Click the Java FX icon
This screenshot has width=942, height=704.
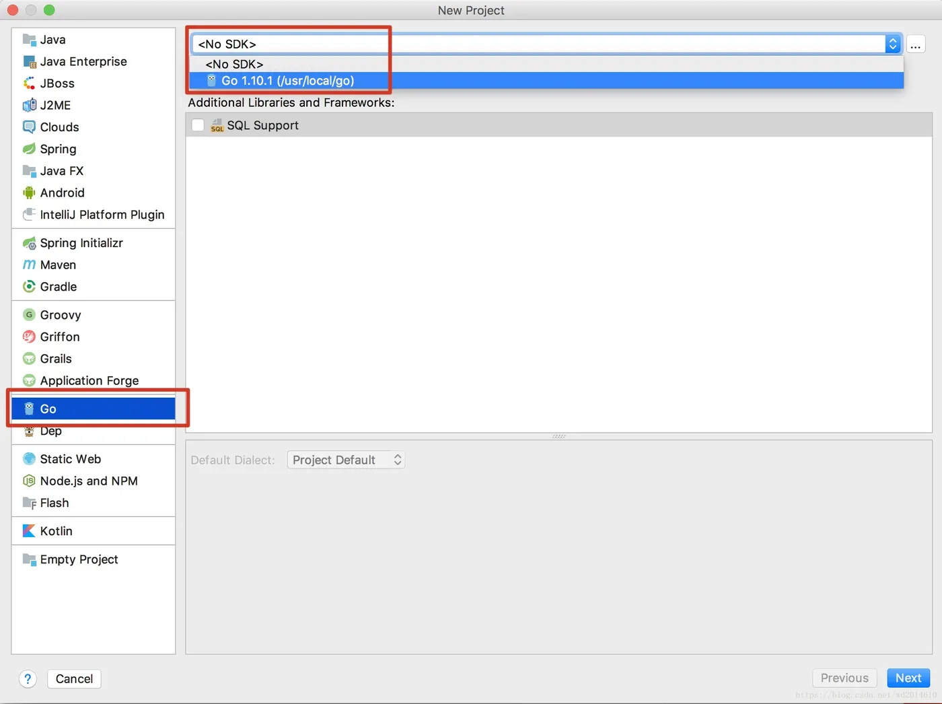[29, 171]
